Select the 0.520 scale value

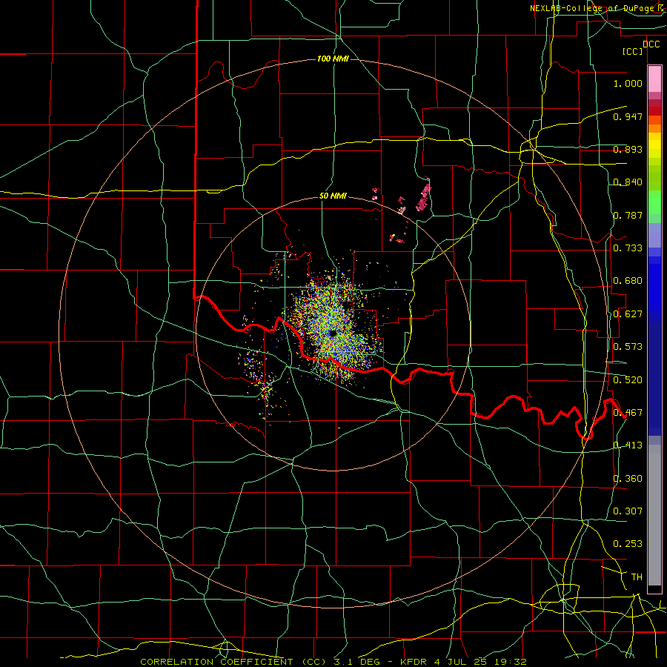628,380
